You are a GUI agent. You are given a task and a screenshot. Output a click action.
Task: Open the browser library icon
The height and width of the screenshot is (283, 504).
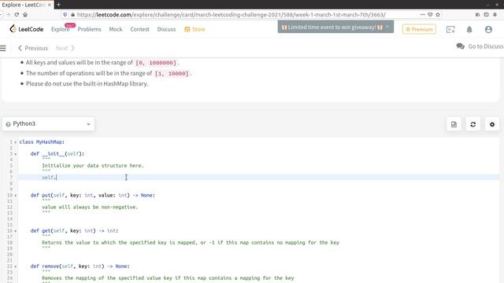[478, 15]
